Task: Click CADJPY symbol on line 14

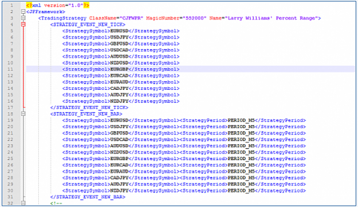Action: tap(119, 88)
